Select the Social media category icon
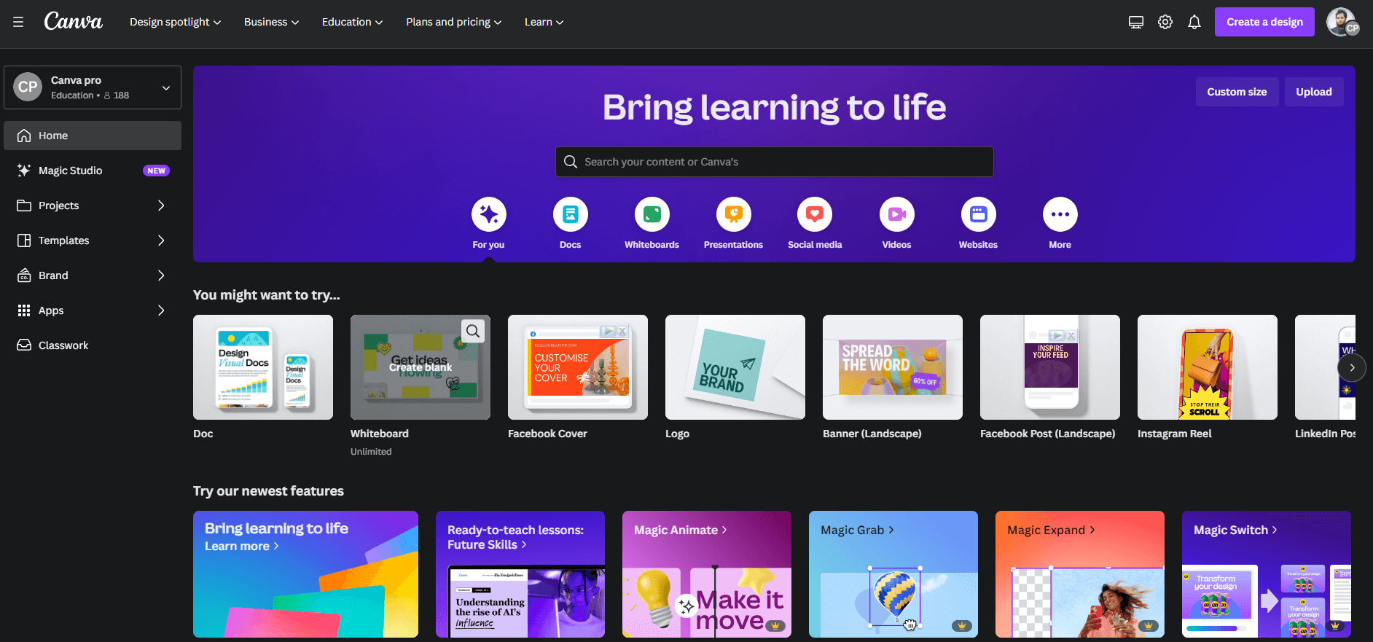 [815, 214]
